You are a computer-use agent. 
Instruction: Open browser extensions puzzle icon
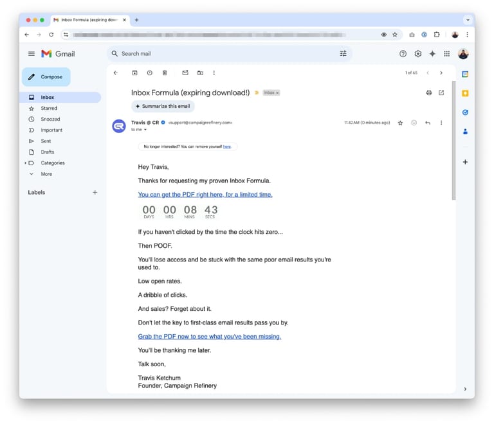[437, 35]
